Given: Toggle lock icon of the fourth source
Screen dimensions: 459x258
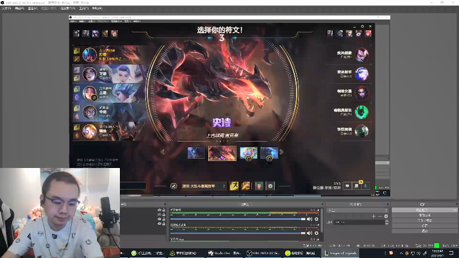Looking at the screenshot, I should click(x=164, y=224).
